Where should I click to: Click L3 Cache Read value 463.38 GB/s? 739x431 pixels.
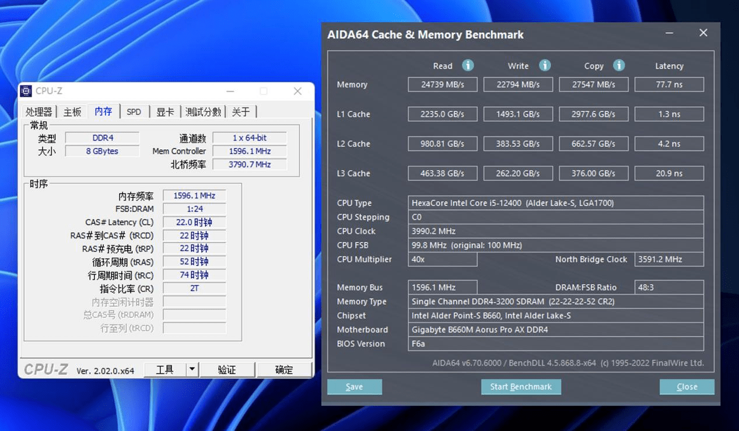(x=443, y=173)
